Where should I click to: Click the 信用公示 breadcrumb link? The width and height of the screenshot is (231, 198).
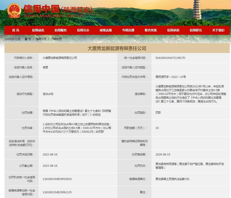coord(41,39)
